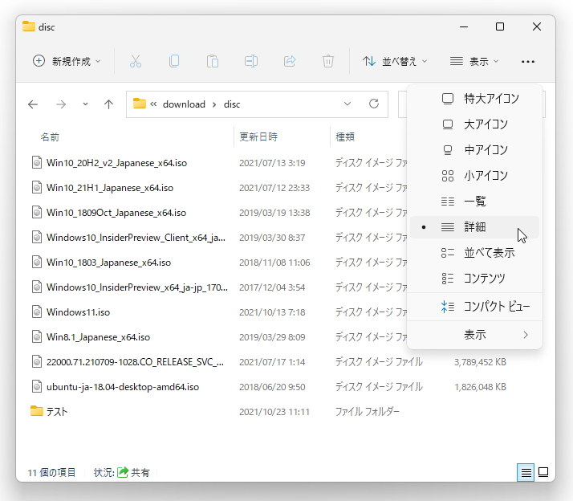Click disc in address breadcrumb
Image resolution: width=573 pixels, height=501 pixels.
click(232, 104)
